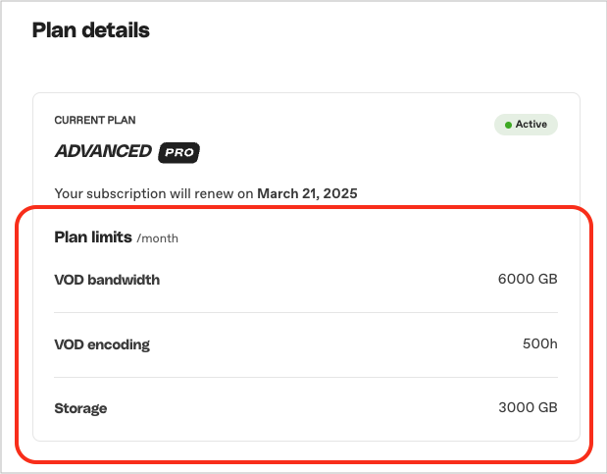This screenshot has width=607, height=474.
Task: Click the Plan limits heading
Action: pos(93,237)
